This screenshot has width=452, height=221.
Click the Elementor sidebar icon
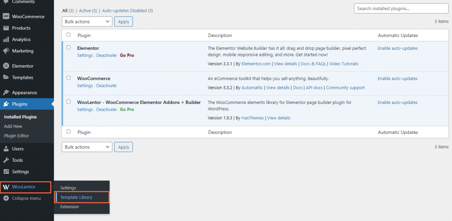tap(6, 66)
